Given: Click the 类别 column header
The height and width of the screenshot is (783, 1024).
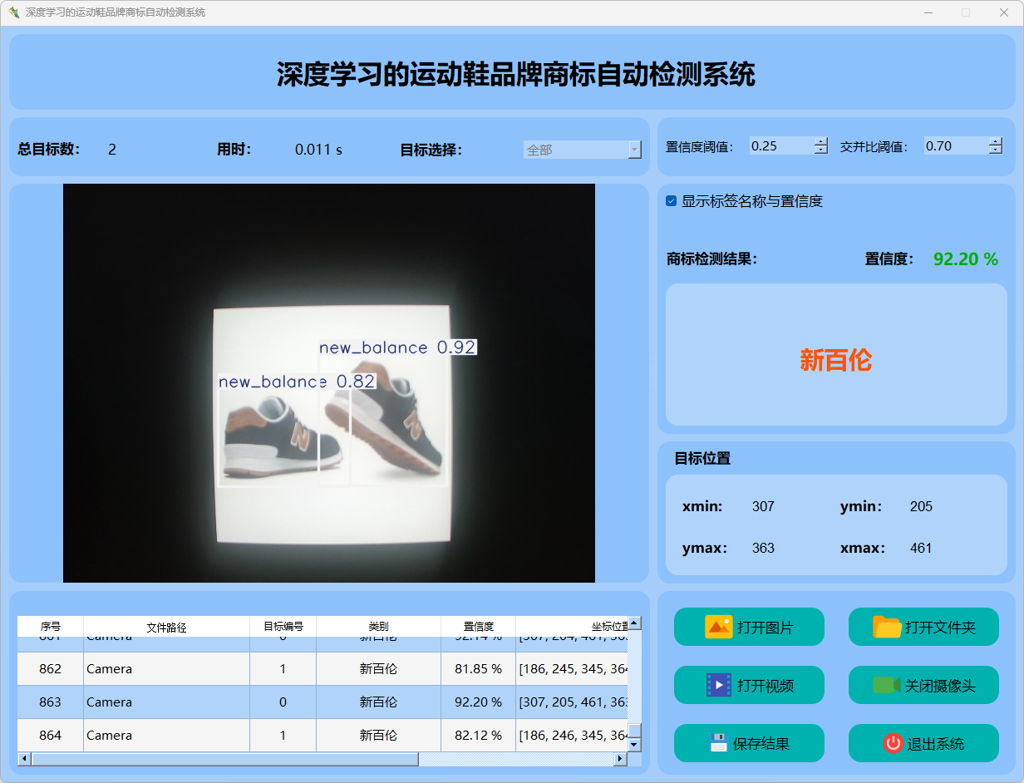Looking at the screenshot, I should click(x=378, y=627).
